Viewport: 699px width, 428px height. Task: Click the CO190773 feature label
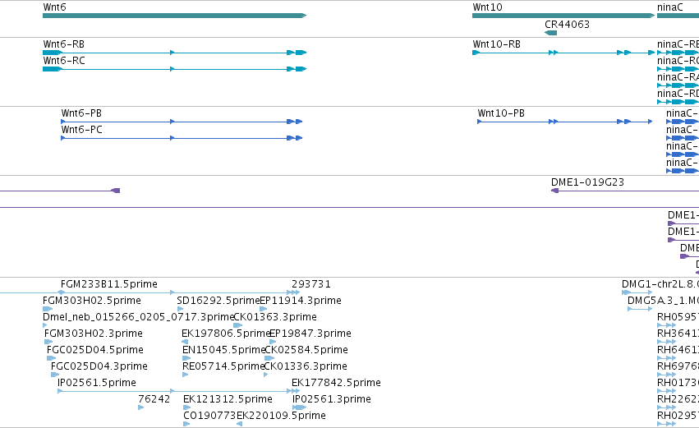(x=209, y=416)
